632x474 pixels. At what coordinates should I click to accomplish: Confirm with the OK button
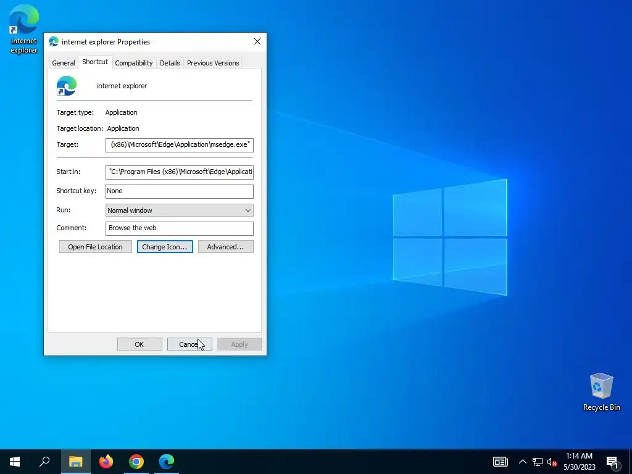pos(139,344)
